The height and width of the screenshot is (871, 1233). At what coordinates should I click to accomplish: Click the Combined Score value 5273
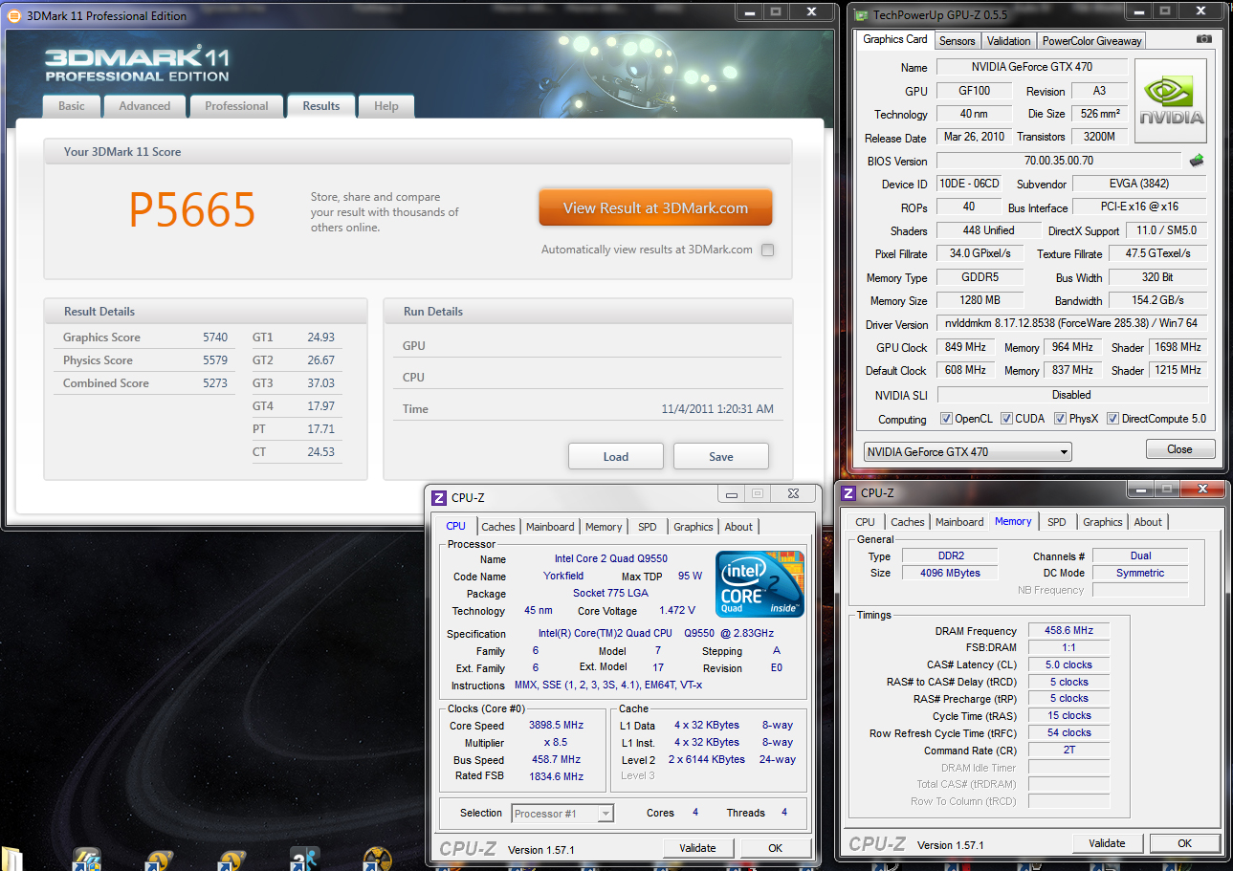click(215, 383)
